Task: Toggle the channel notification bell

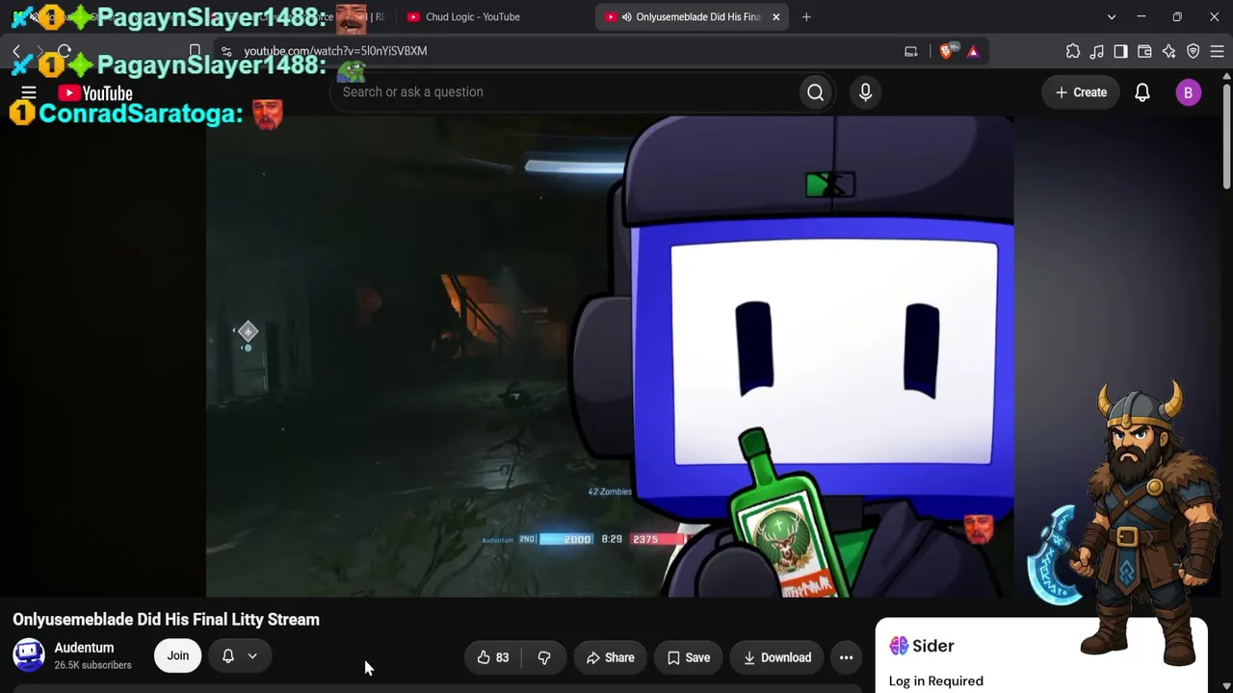Action: click(x=228, y=655)
